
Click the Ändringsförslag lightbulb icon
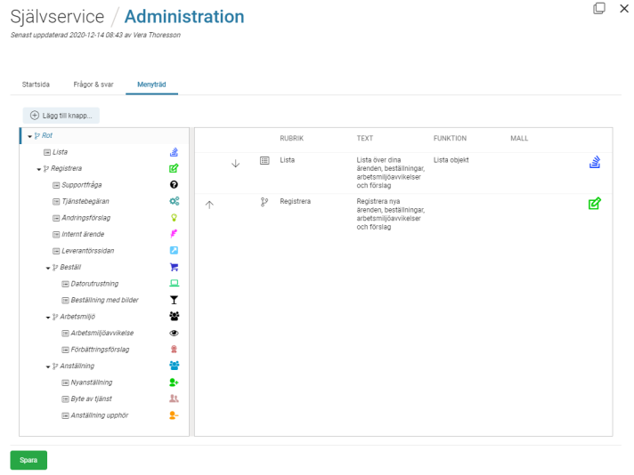175,218
